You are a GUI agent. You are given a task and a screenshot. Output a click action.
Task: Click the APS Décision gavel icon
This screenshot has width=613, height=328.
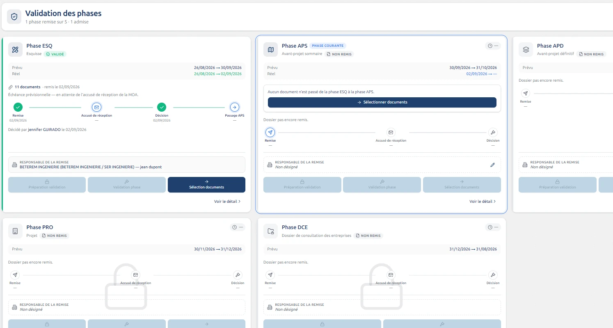tap(493, 132)
